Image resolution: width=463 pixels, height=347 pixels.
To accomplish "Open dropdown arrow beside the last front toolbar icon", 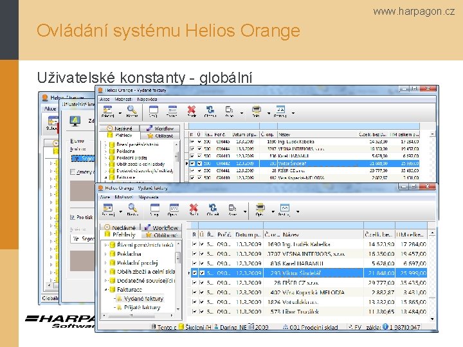I will point(298,211).
